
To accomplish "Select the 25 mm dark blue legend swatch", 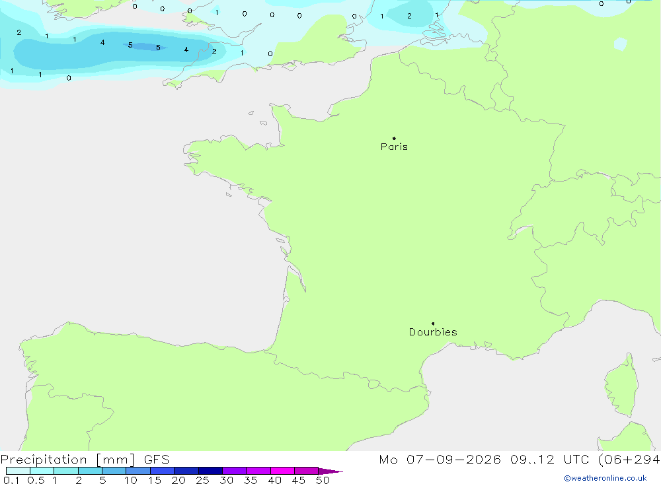I will [210, 471].
